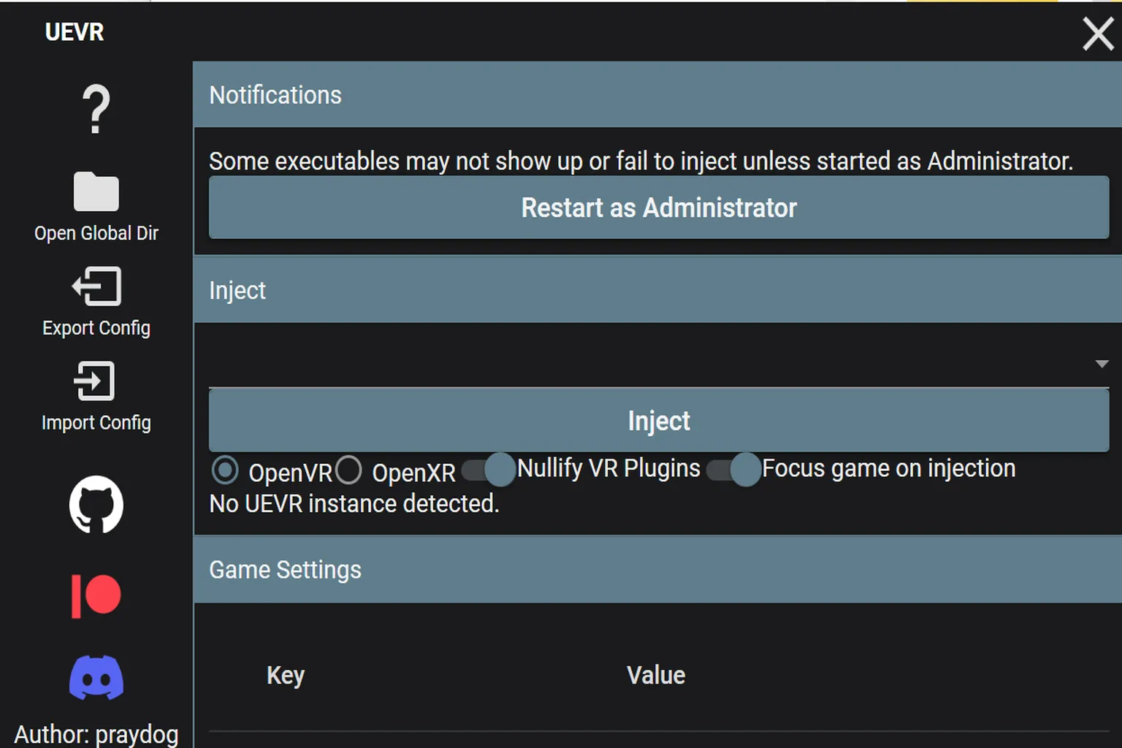The height and width of the screenshot is (748, 1122).
Task: Toggle the Nullify VR Plugins switch
Action: pos(488,470)
